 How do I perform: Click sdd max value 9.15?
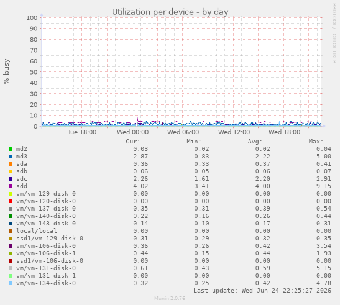324,186
